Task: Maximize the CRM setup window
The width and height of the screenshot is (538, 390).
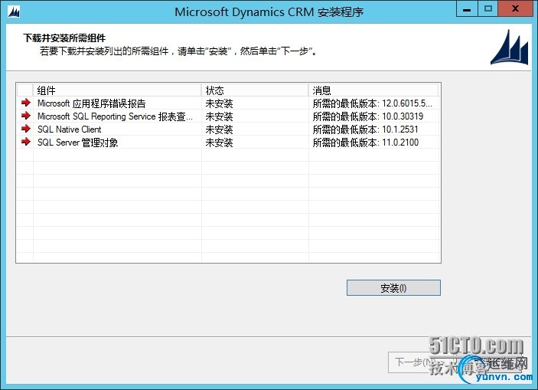Action: 487,9
